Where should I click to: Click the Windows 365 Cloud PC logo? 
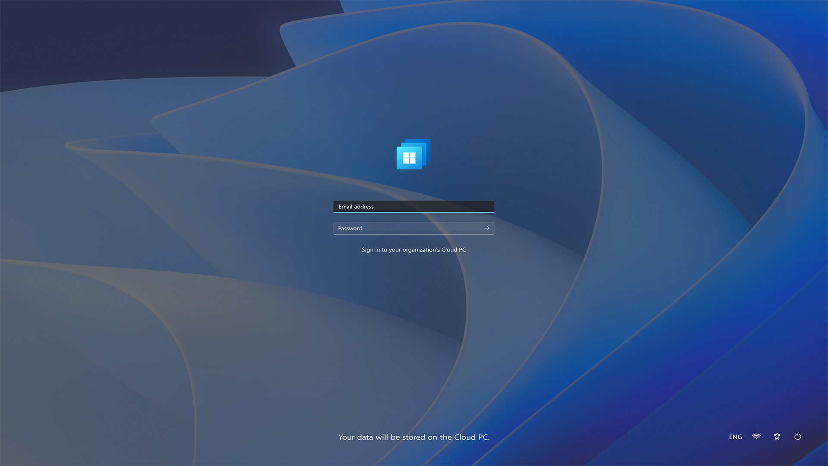(413, 154)
